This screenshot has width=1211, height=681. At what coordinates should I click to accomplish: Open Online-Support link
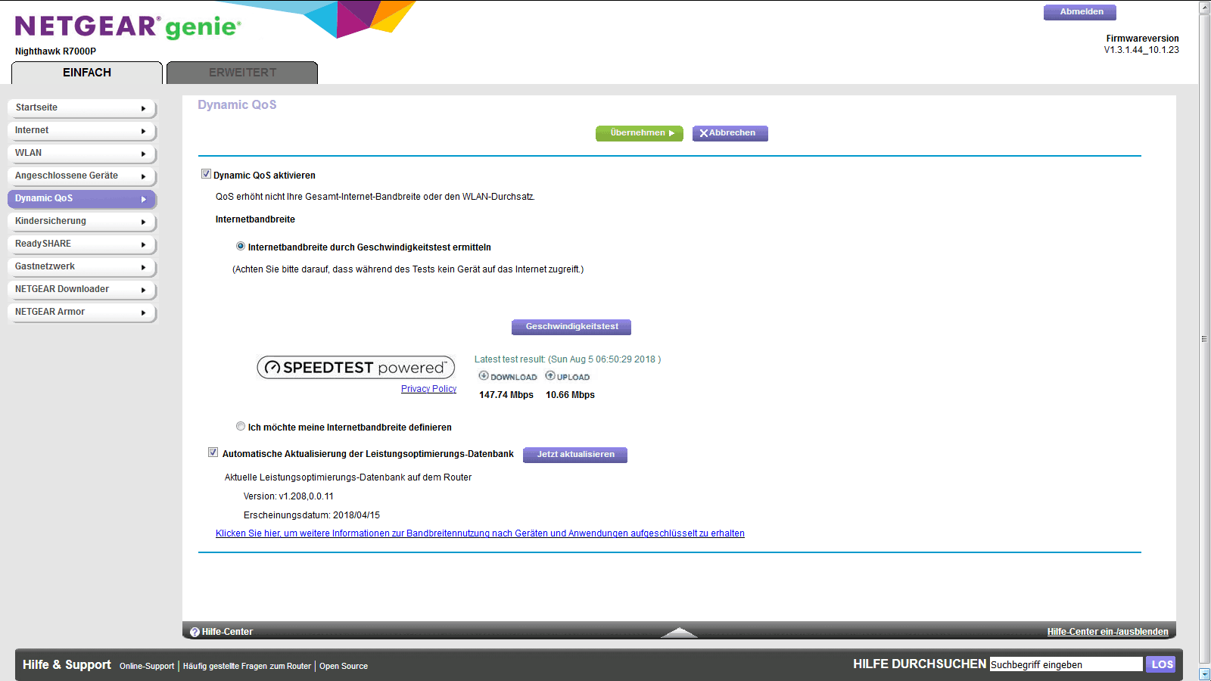coord(147,666)
